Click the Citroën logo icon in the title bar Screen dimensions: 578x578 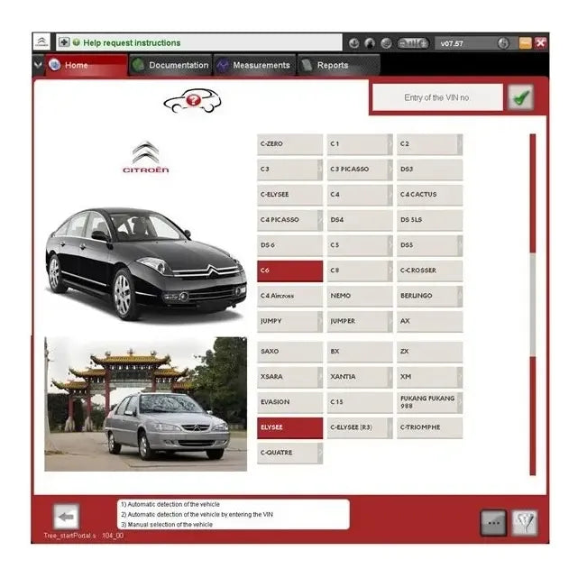click(41, 42)
